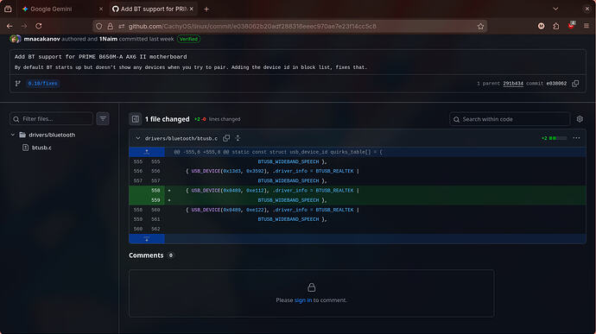Open btusb.c in the file tree

pyautogui.click(x=41, y=148)
